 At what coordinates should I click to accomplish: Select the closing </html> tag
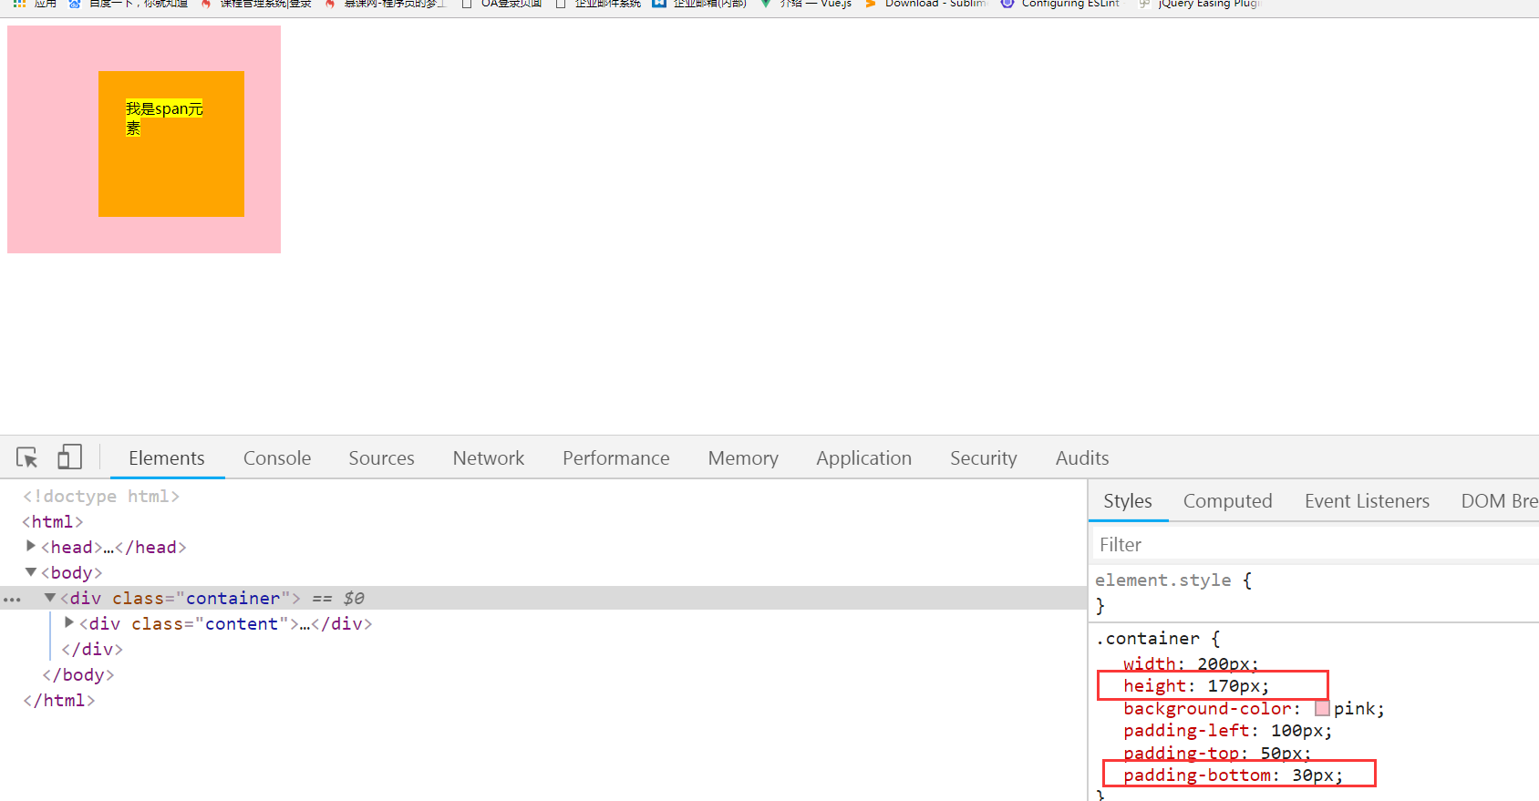click(x=59, y=700)
